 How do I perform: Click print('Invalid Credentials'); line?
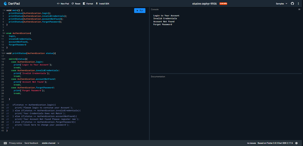(x=32, y=74)
